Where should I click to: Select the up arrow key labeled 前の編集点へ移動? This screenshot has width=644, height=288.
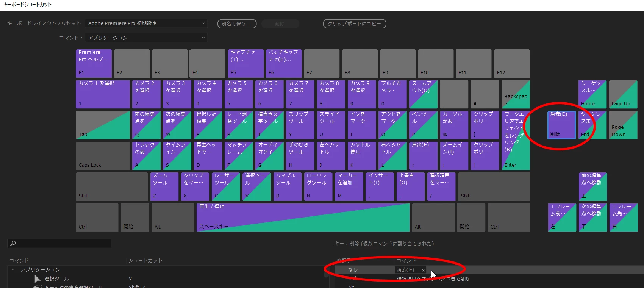coord(592,186)
